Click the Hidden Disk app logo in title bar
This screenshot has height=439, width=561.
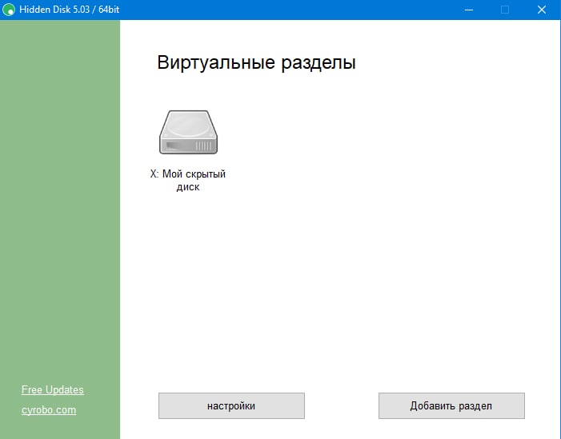[9, 10]
